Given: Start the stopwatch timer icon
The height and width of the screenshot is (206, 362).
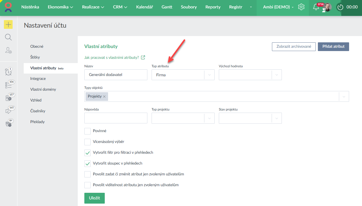Looking at the screenshot, I should point(340,7).
